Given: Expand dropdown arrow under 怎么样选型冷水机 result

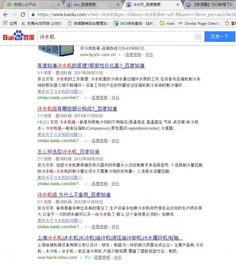Looking at the screenshot, I should pos(86,184).
